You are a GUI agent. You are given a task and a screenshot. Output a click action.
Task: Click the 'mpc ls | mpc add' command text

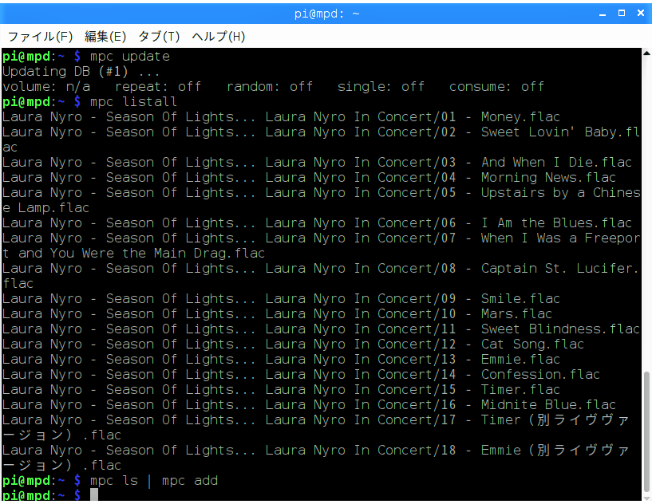[x=154, y=481]
